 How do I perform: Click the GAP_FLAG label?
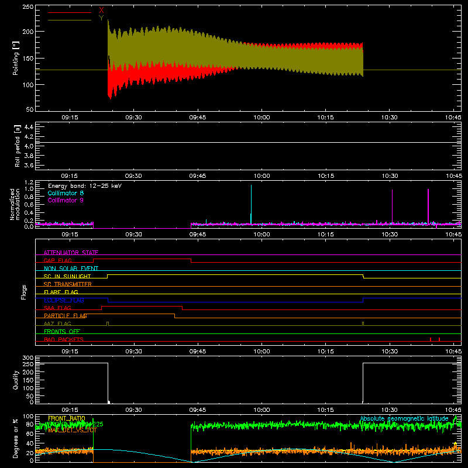pos(57,260)
